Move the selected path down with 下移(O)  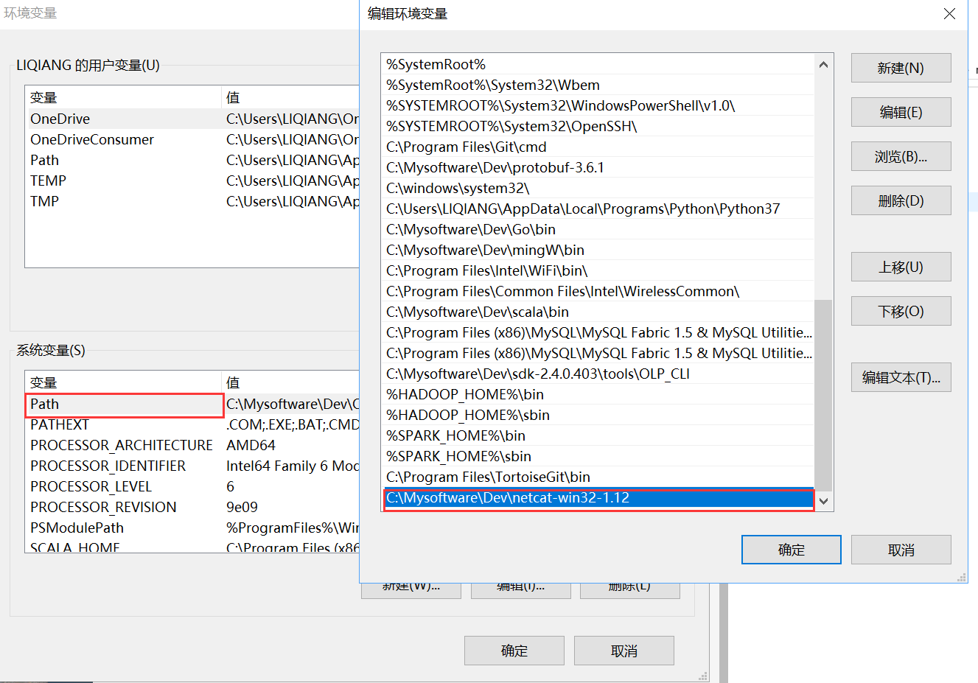point(901,311)
